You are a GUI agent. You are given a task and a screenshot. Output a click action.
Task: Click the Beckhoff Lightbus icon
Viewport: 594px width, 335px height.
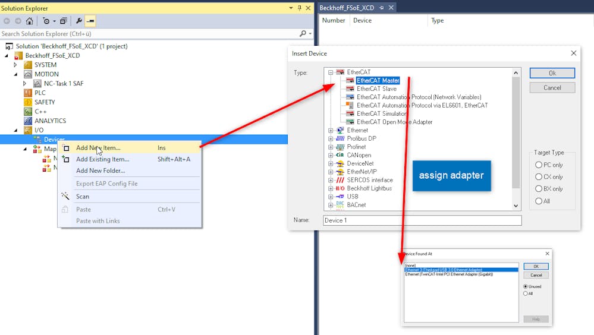point(340,188)
